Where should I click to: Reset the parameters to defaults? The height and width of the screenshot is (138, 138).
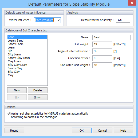point(14,131)
